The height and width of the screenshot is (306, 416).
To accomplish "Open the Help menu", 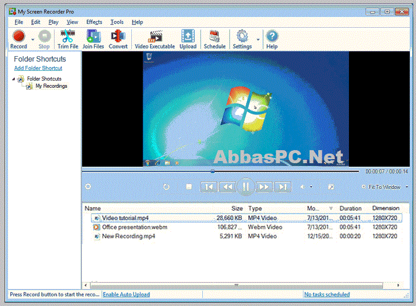I will [x=138, y=22].
